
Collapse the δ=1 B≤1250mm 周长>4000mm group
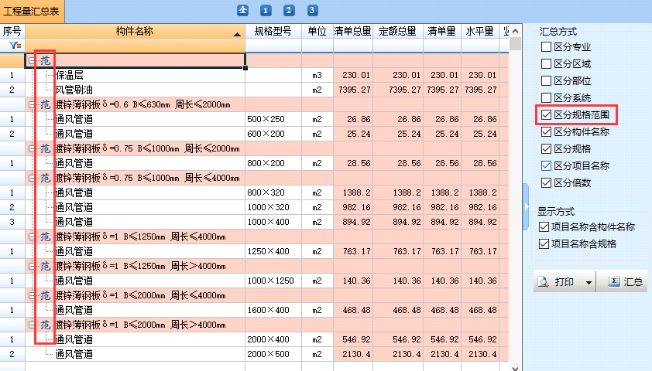31,266
